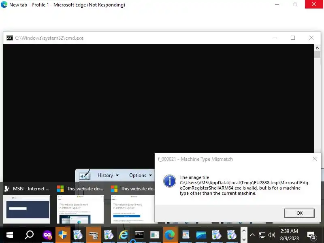This screenshot has width=324, height=243.
Task: Select the first 'This website do...' preview thumbnail
Action: tap(80, 209)
